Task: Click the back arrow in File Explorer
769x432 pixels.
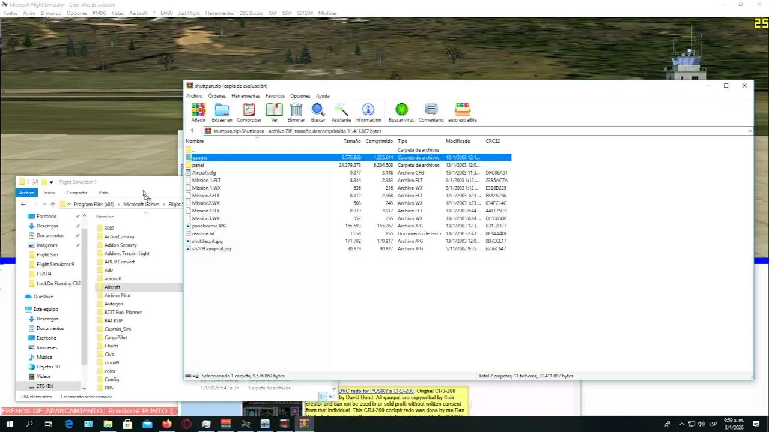Action: click(x=23, y=204)
